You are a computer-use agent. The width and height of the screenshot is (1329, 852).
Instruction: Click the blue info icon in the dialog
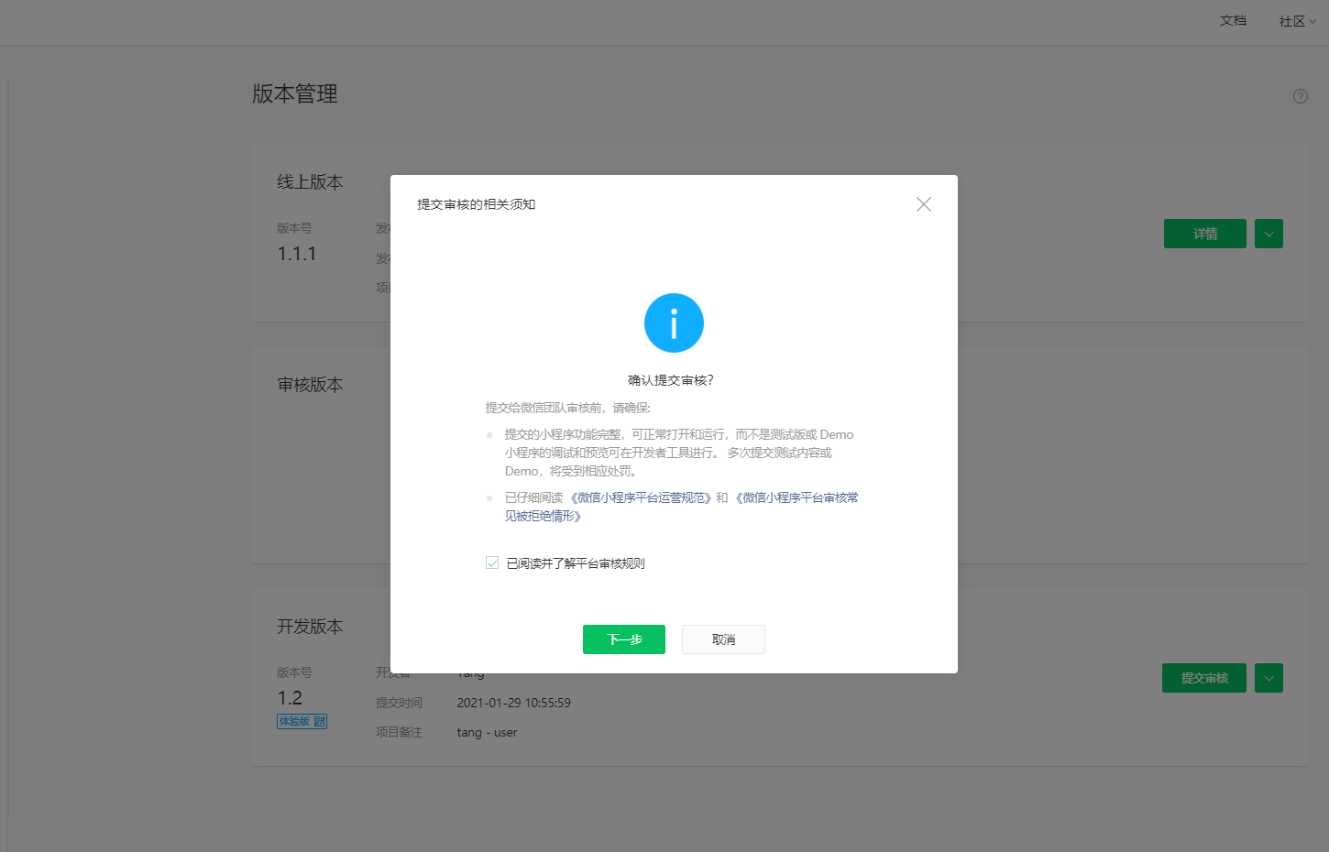[674, 322]
